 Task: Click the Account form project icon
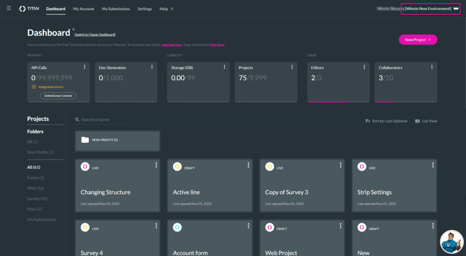click(x=177, y=227)
